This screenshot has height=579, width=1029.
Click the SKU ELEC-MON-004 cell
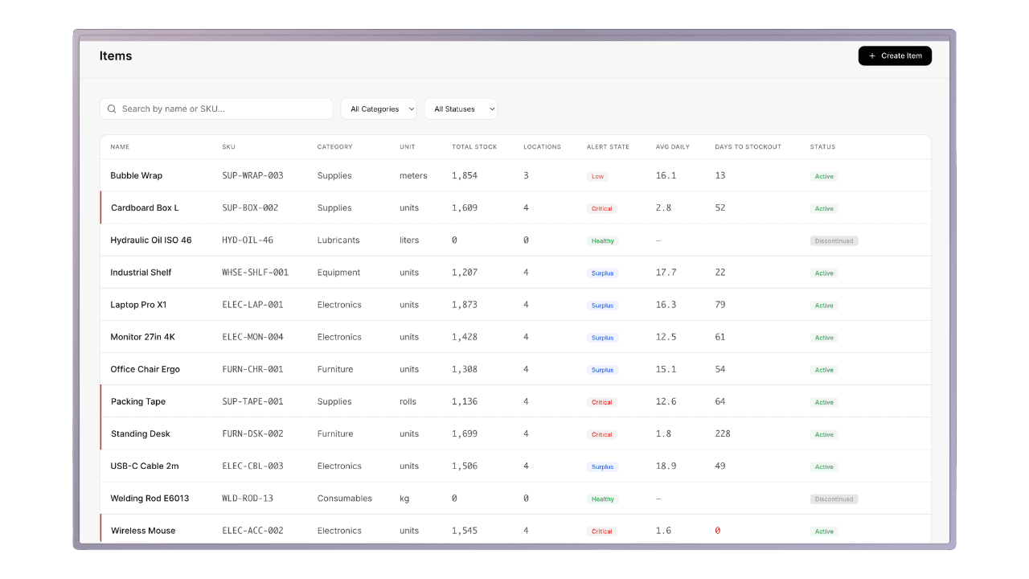(252, 337)
